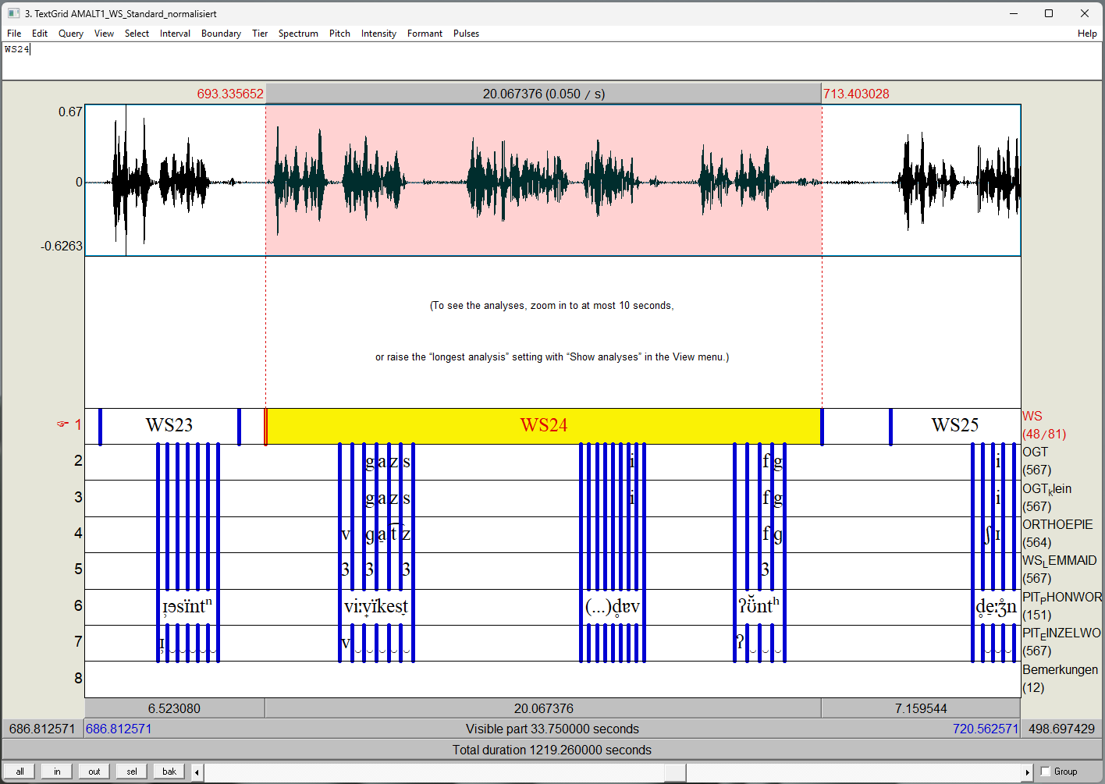Select tier number 8
The image size is (1105, 784).
(78, 678)
